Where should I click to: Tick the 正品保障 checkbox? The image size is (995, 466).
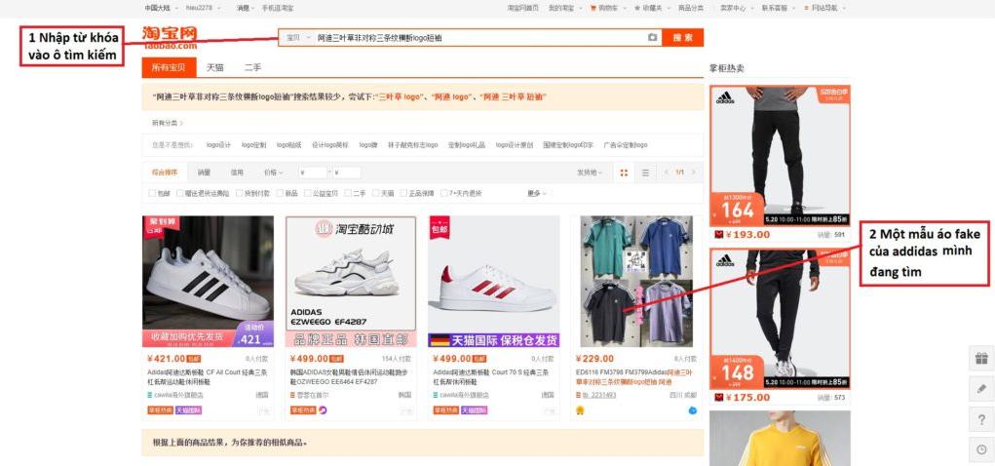404,193
